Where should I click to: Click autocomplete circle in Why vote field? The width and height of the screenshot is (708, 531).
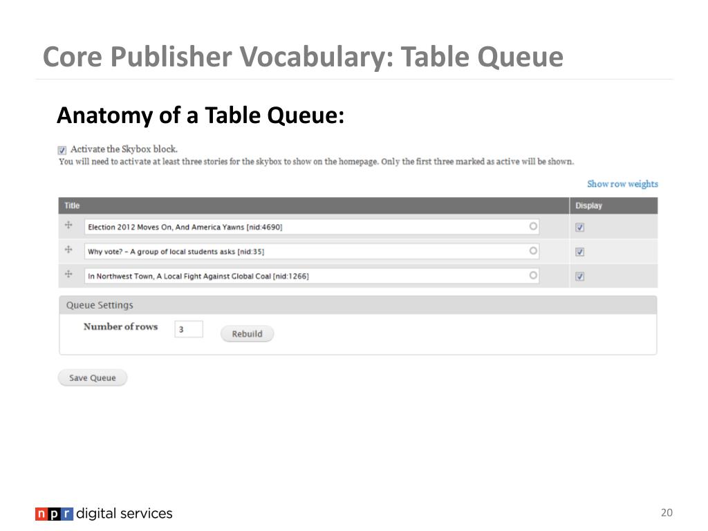[533, 250]
